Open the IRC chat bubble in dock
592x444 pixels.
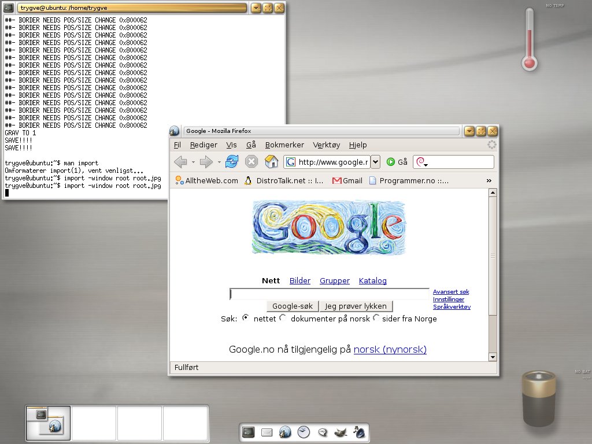point(323,432)
